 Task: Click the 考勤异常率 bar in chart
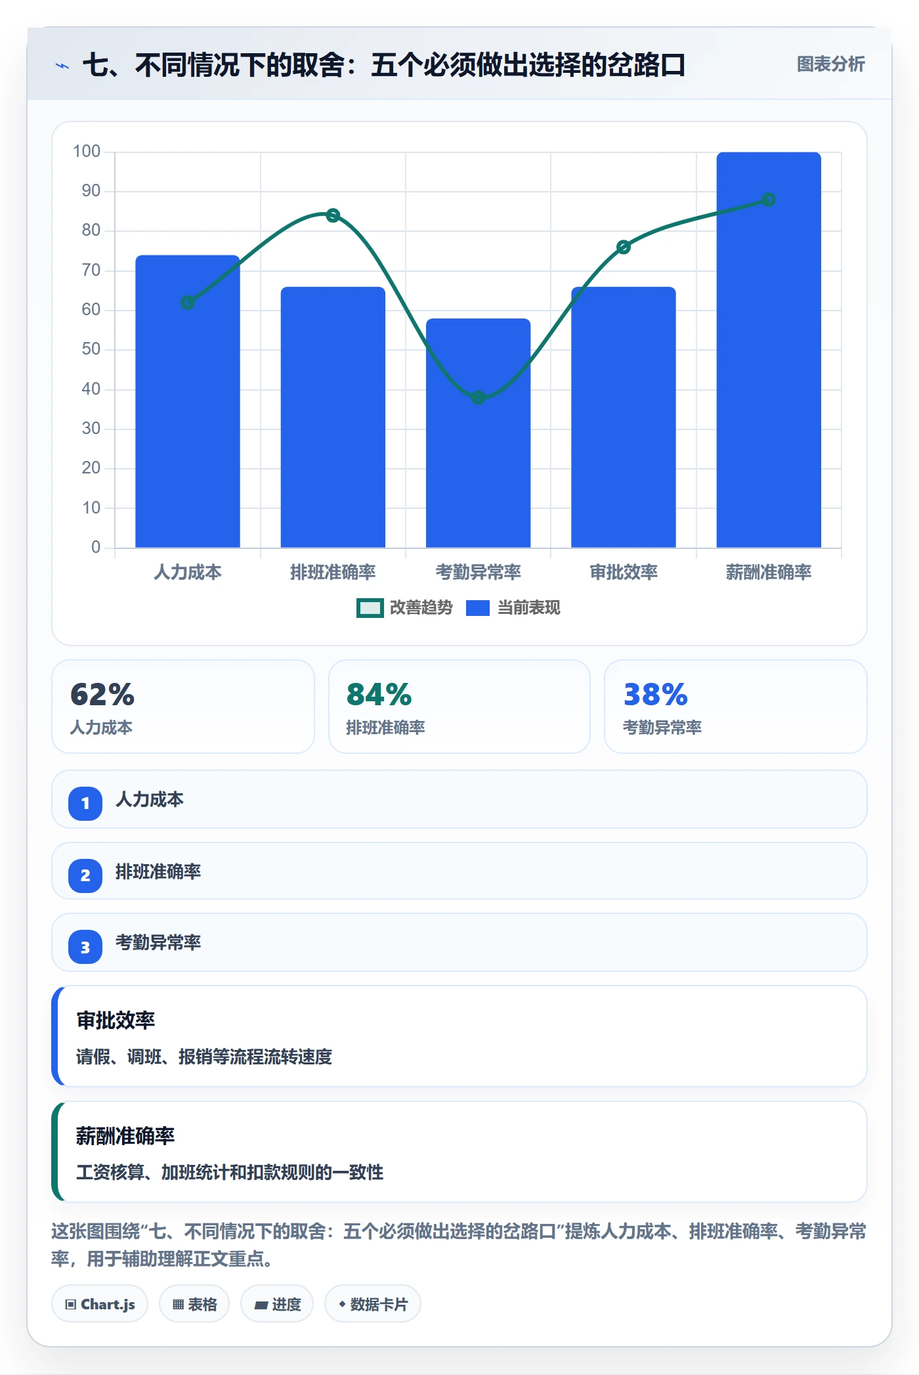[479, 433]
